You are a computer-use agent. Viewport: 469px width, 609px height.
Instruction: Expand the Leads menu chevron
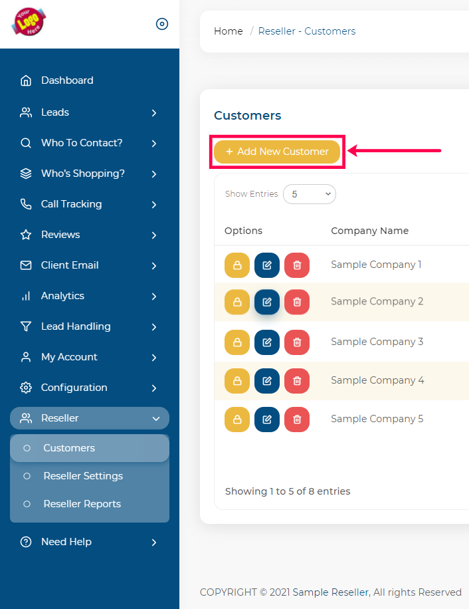[x=154, y=113]
